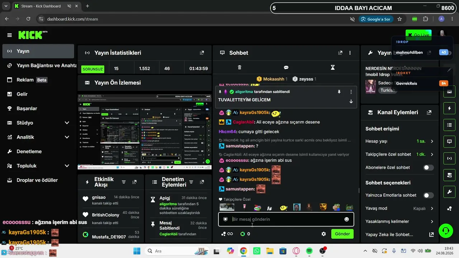Click the Google'a Sor button in address bar

[x=376, y=19]
